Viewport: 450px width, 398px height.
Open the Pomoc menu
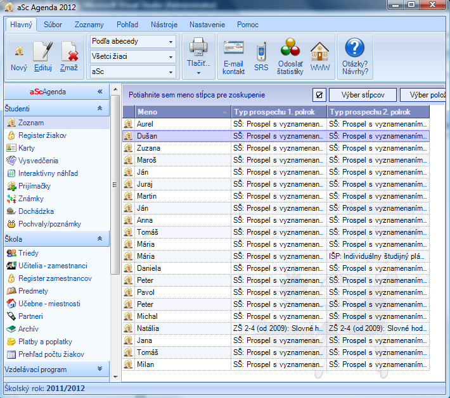[x=248, y=25]
